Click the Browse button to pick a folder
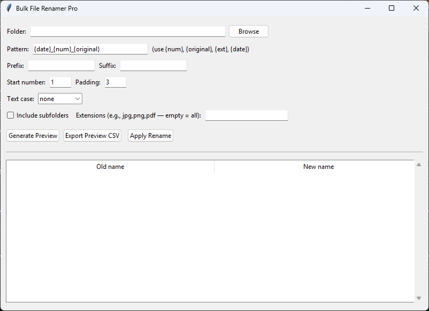 [248, 31]
